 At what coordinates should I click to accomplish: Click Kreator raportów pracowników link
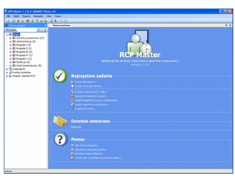point(92,104)
